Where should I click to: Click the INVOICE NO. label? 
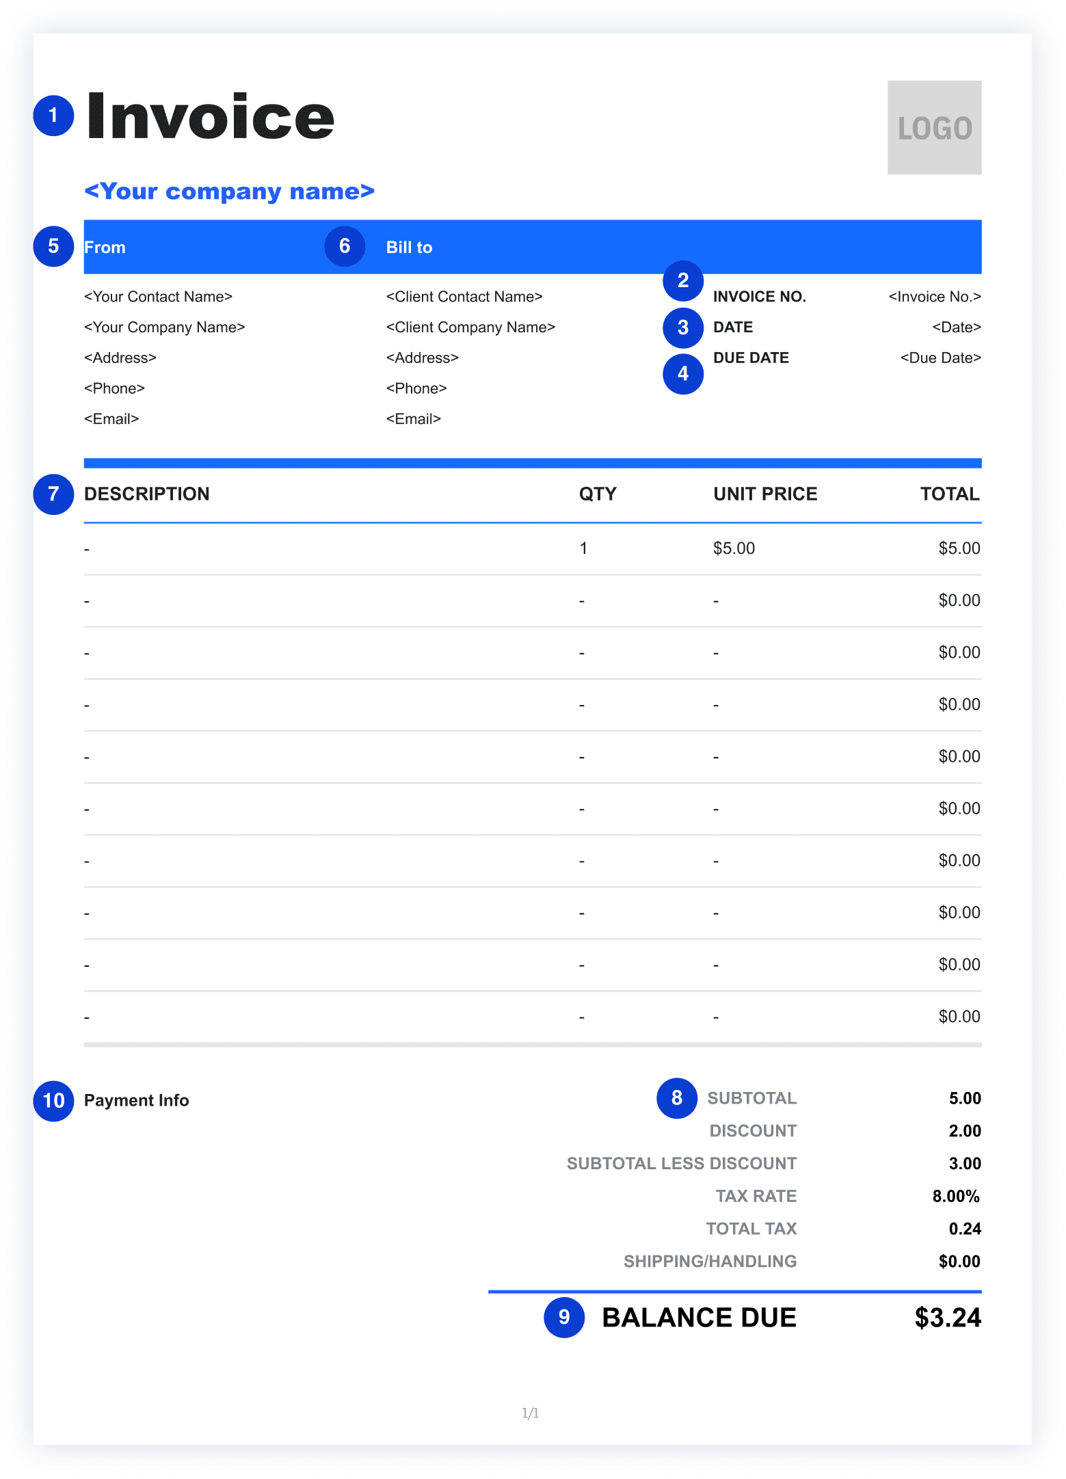coord(760,297)
